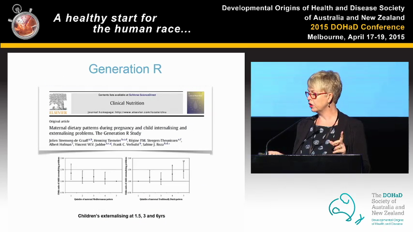The height and width of the screenshot is (232, 413).
Task: Click the speaker video panel
Action: coord(329,118)
